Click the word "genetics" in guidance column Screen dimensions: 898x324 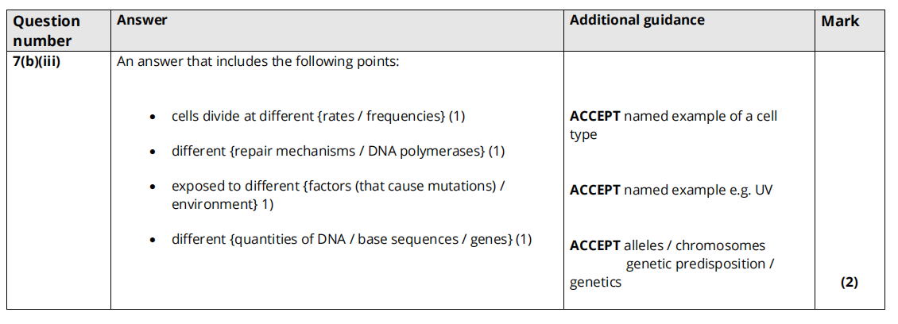[x=595, y=282]
